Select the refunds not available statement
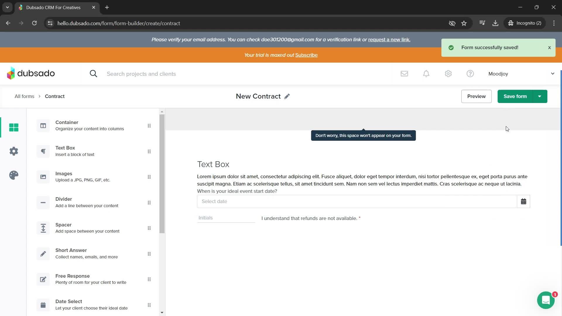This screenshot has width=562, height=316. coord(309,218)
